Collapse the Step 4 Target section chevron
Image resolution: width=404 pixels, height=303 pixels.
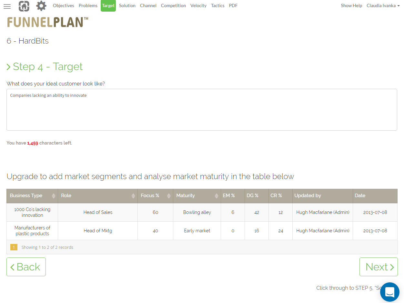tap(8, 66)
